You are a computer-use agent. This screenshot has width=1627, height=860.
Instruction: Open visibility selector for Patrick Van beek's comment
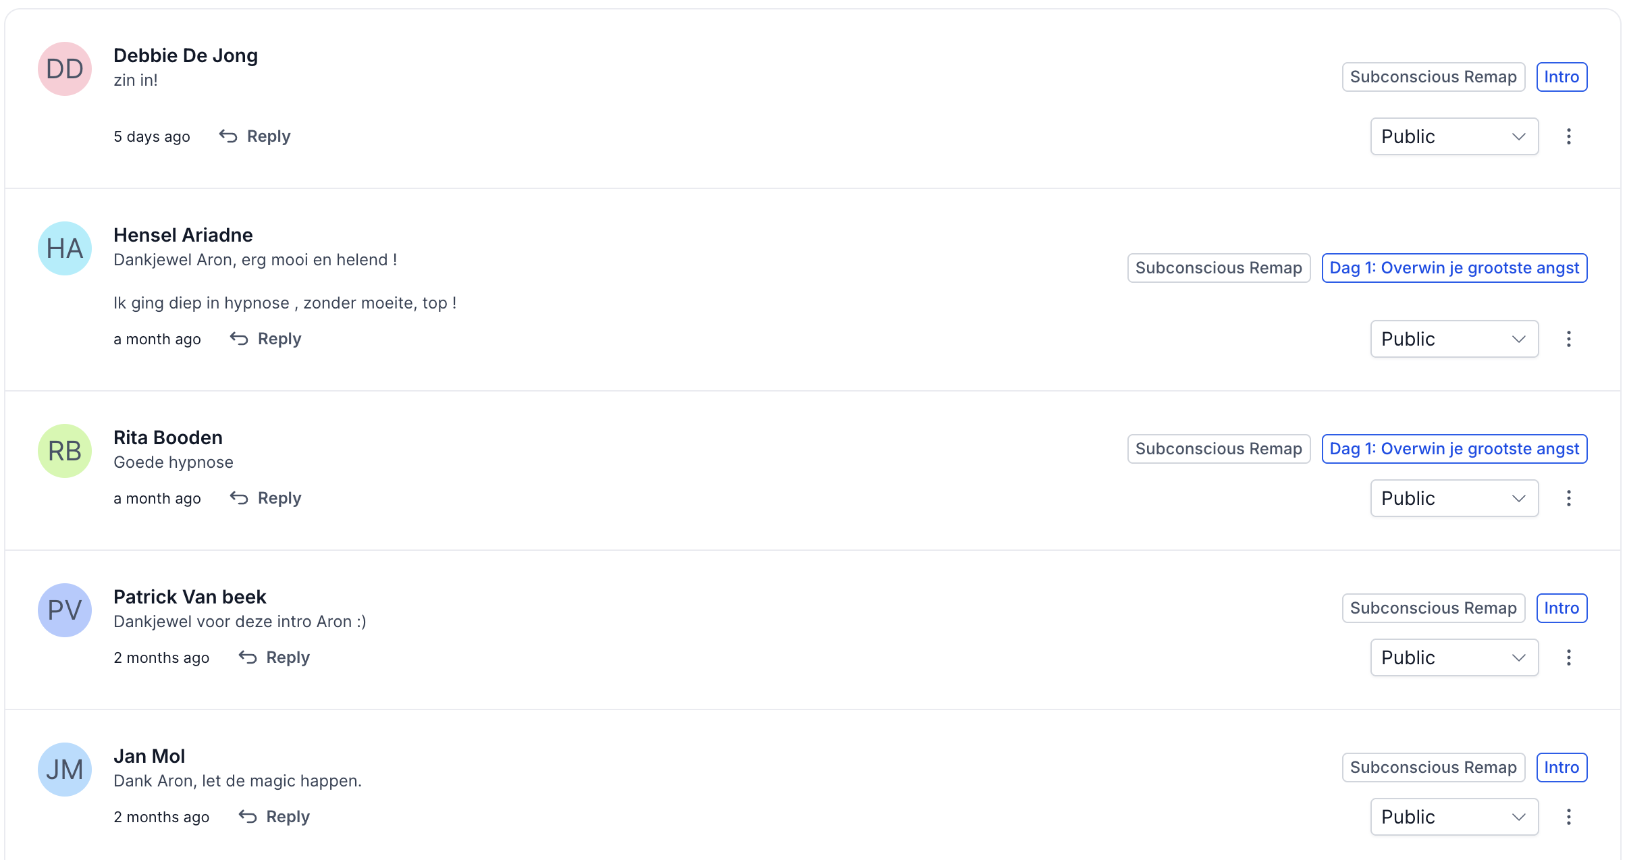[1454, 657]
